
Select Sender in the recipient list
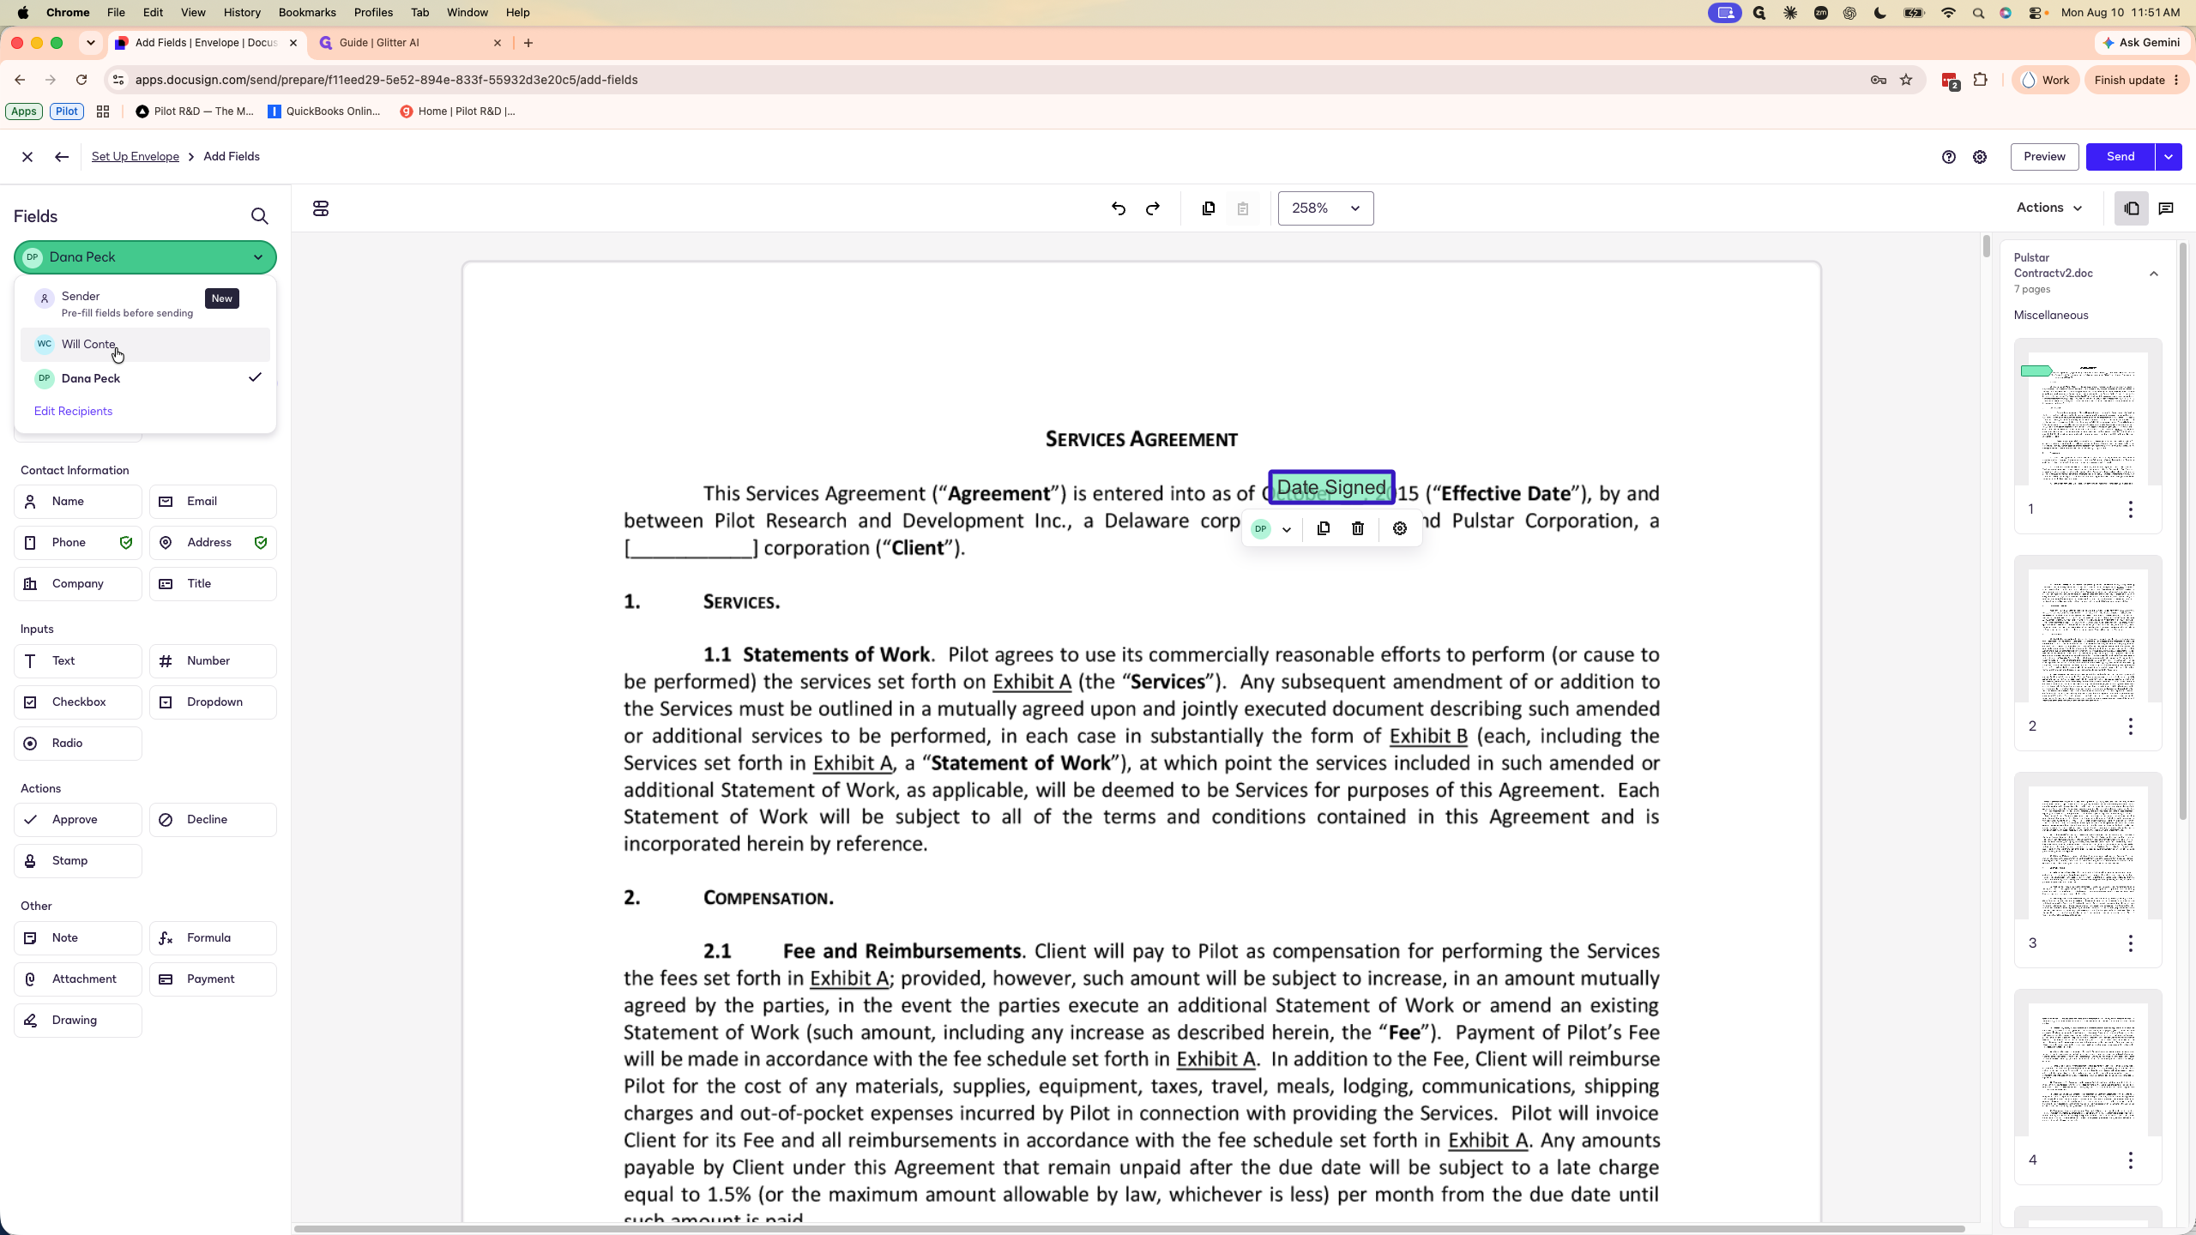click(x=145, y=304)
